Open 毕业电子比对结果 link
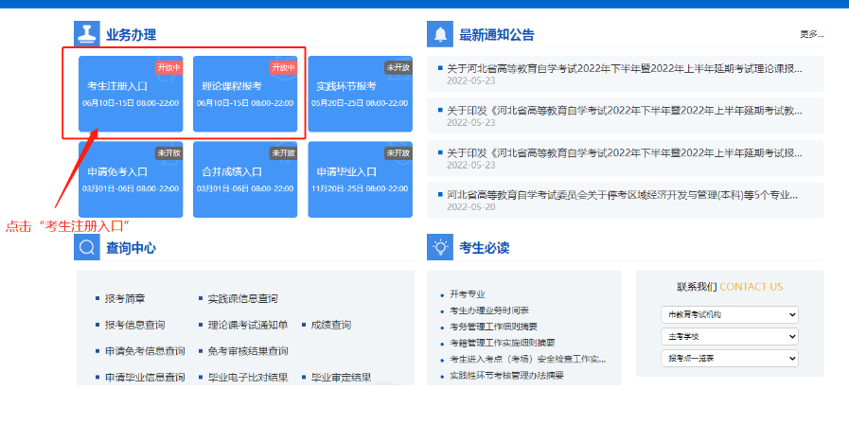 pyautogui.click(x=248, y=378)
